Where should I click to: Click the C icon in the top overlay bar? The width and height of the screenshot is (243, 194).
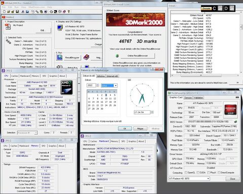214,9
